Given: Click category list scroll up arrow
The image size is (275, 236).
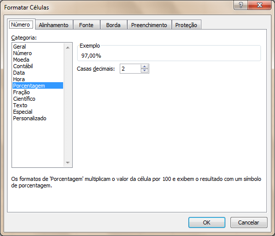Looking at the screenshot, I should click(x=68, y=48).
